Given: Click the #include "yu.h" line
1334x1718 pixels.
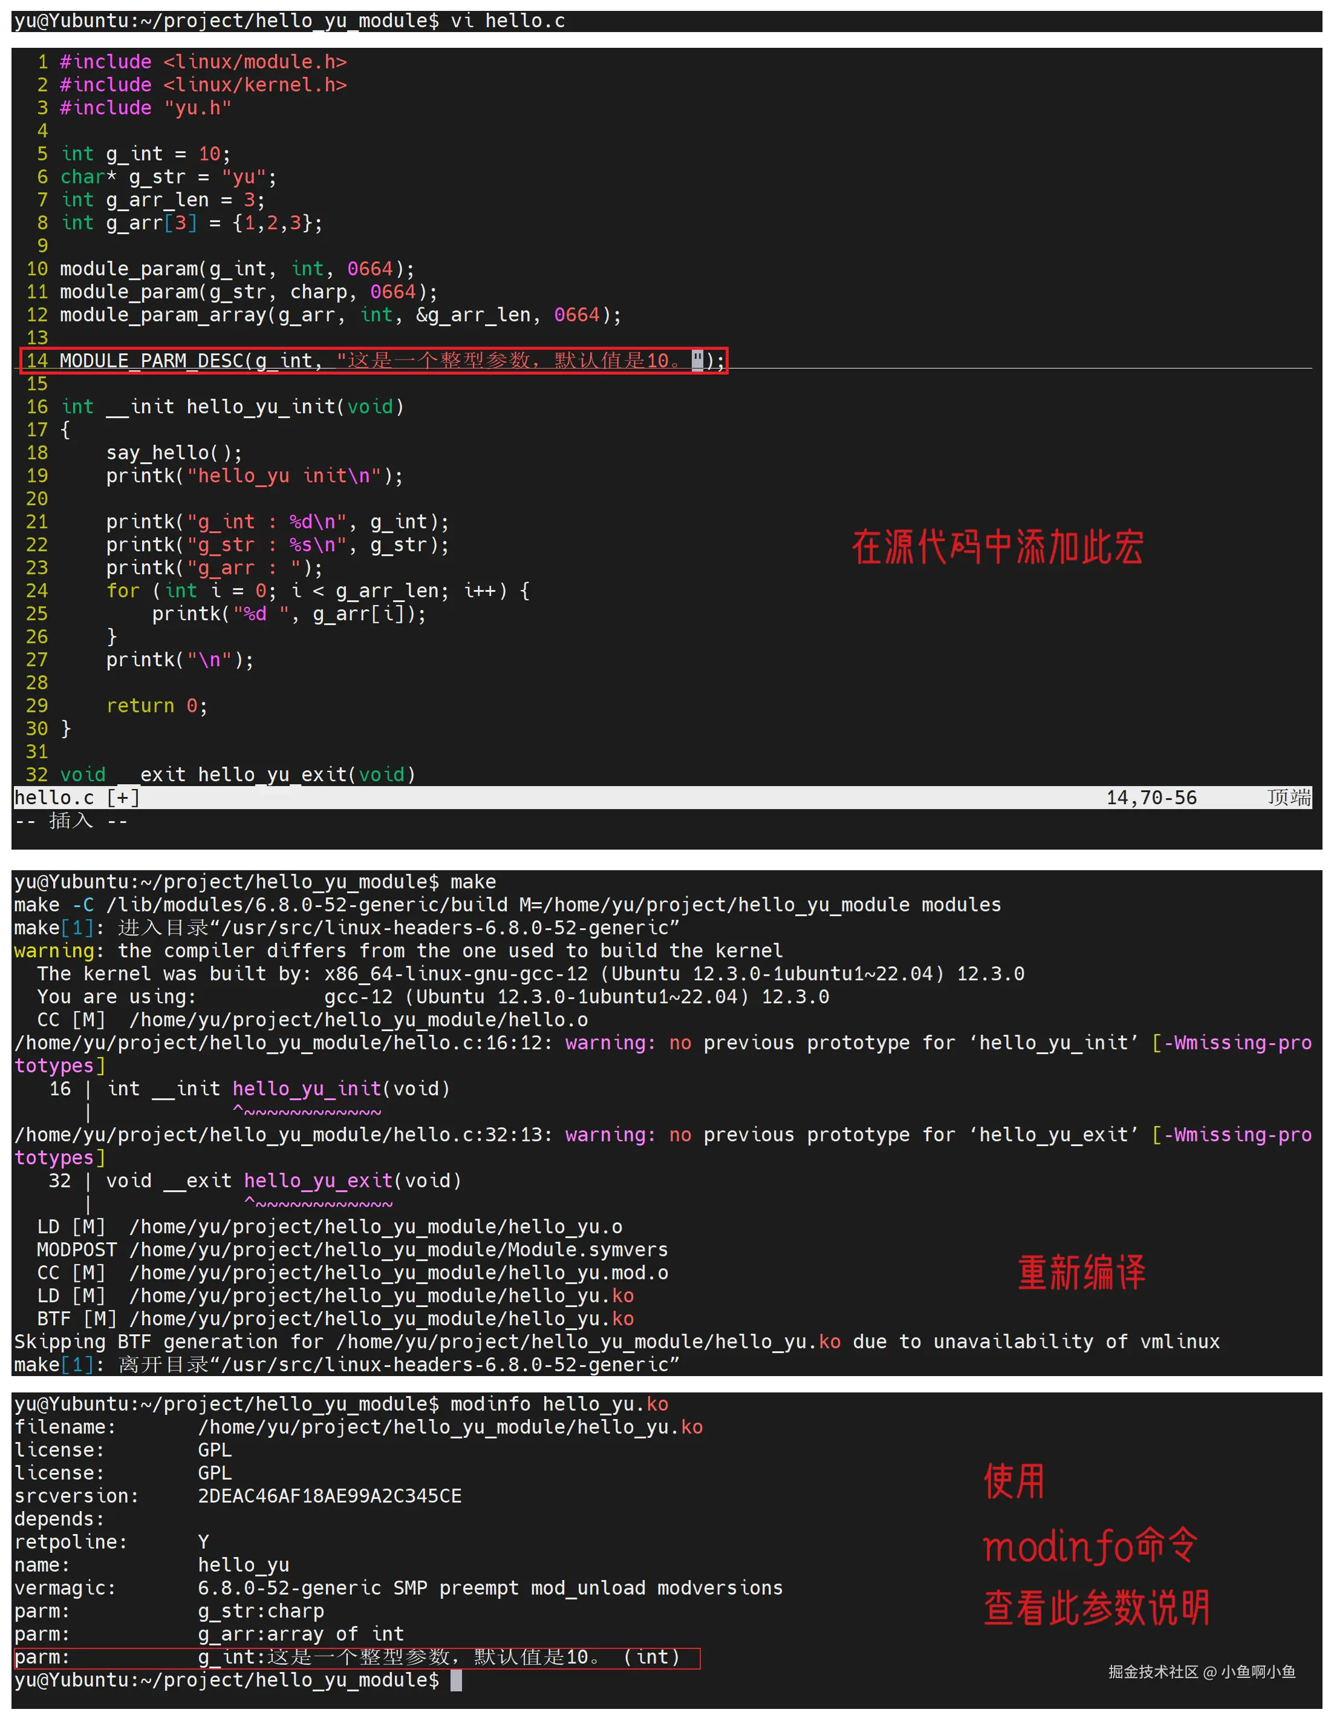Looking at the screenshot, I should click(x=145, y=108).
